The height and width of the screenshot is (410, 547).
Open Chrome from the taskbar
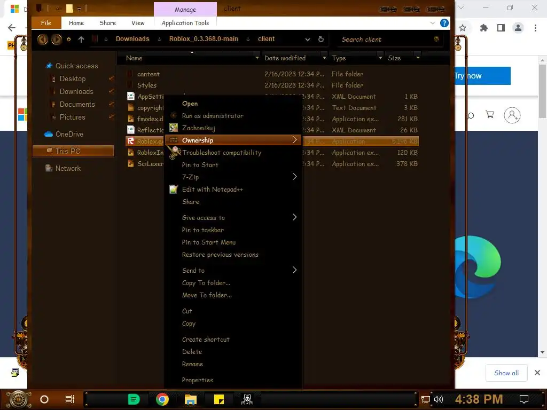(162, 399)
